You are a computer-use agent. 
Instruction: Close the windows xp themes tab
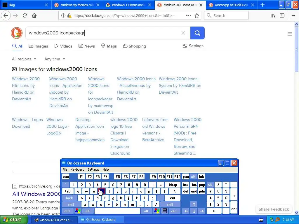[98, 5]
